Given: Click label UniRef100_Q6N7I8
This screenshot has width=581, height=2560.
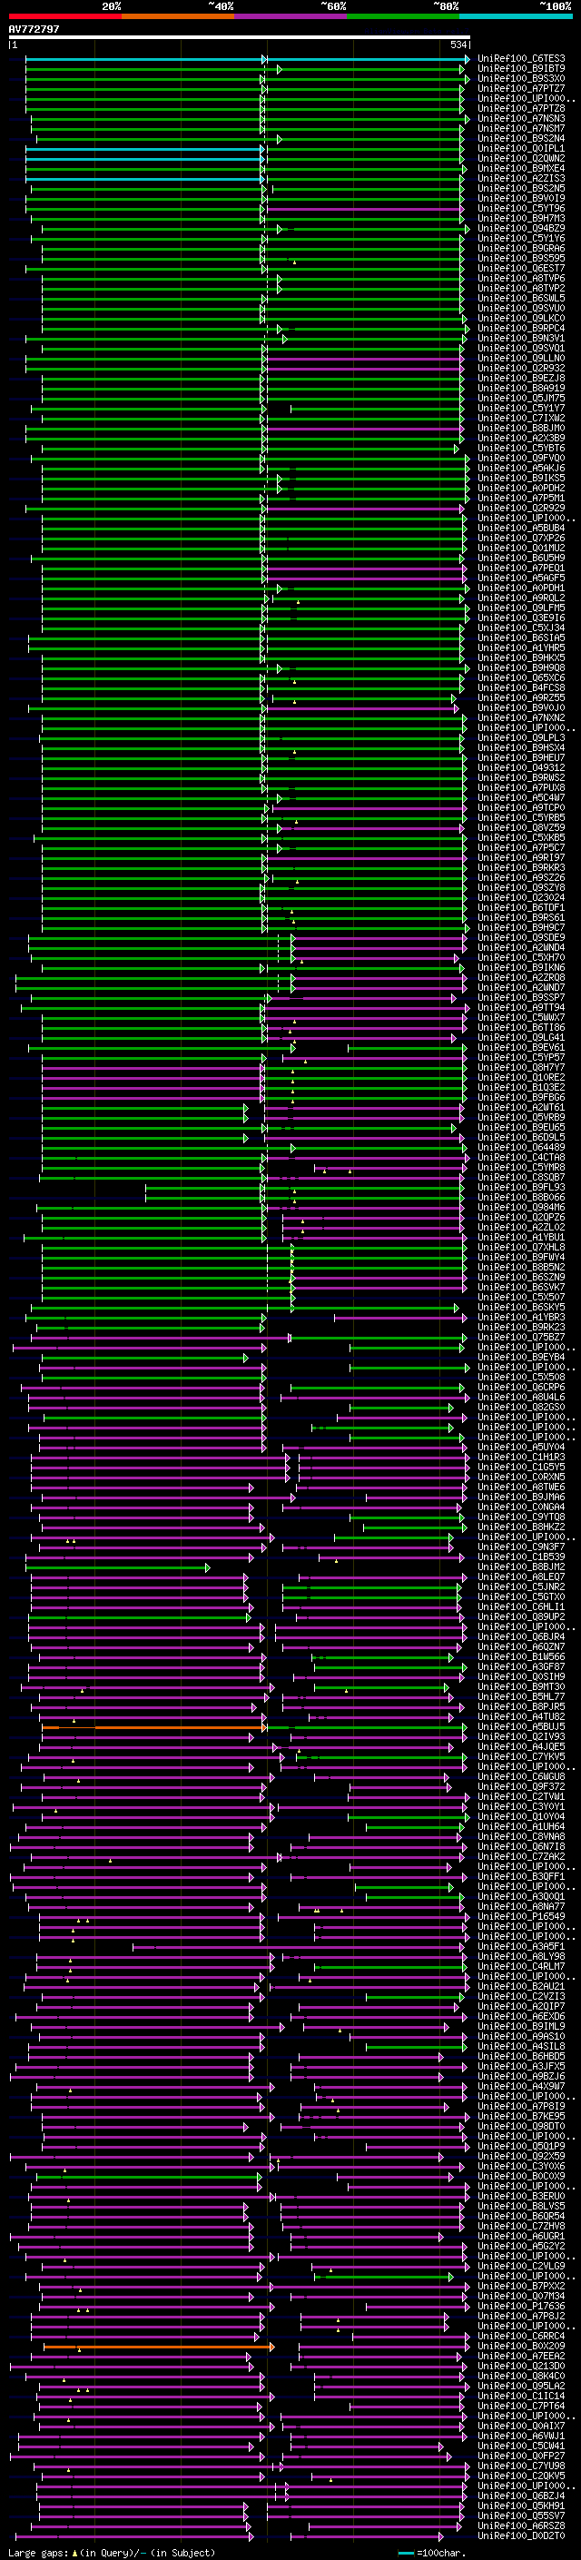Looking at the screenshot, I should pyautogui.click(x=520, y=1847).
